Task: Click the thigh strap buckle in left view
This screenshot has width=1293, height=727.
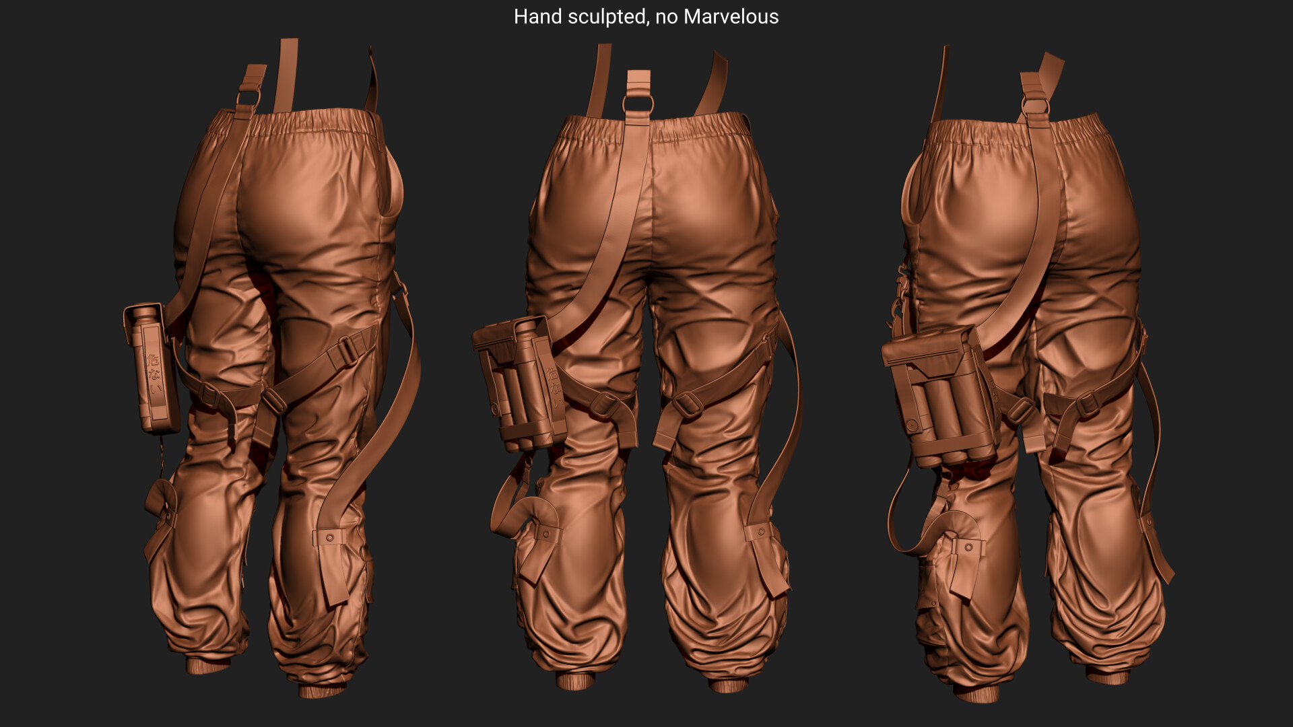Action: (x=348, y=350)
